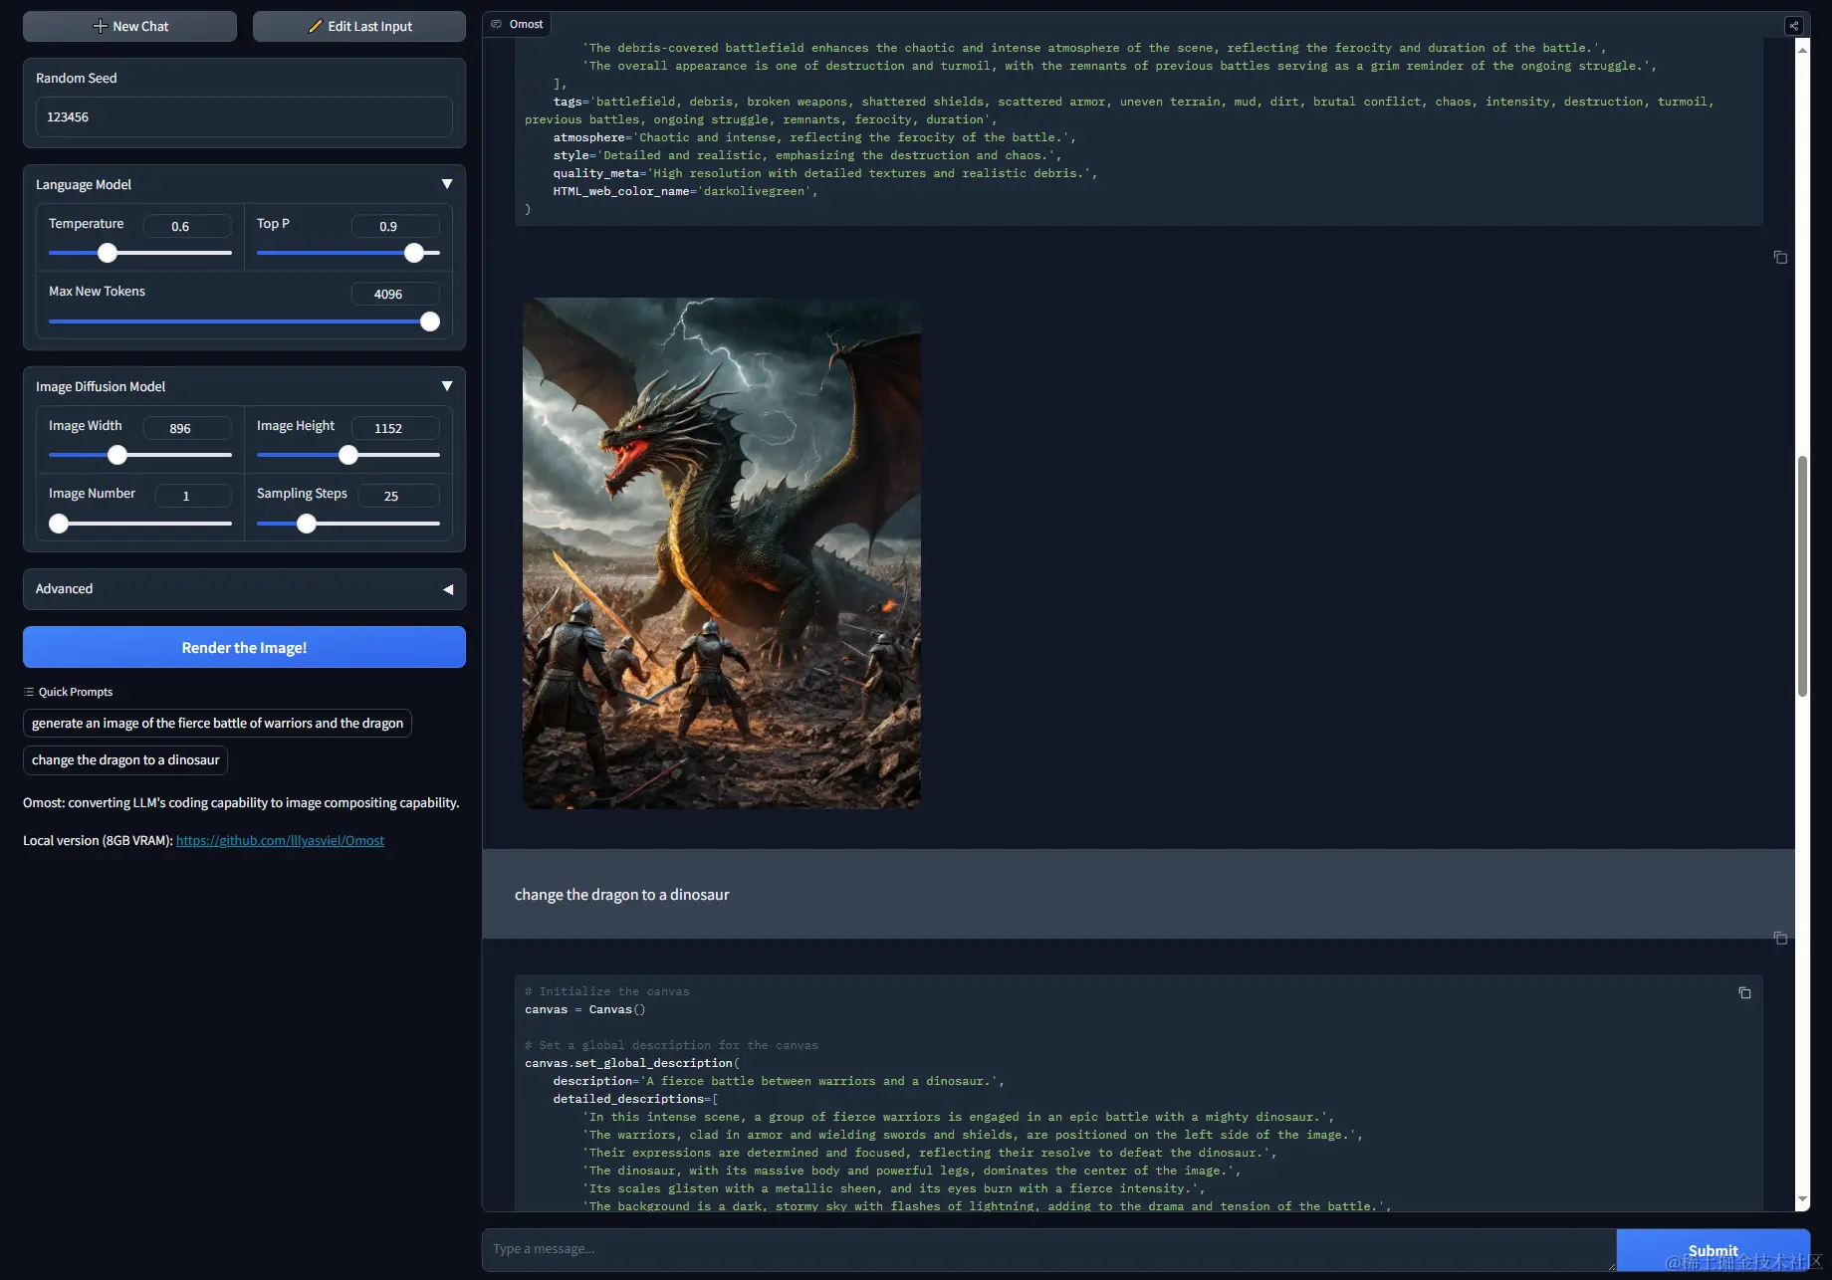Image resolution: width=1832 pixels, height=1280 pixels.
Task: Click the 'change the dragon to a dinosaur' message
Action: click(x=621, y=895)
